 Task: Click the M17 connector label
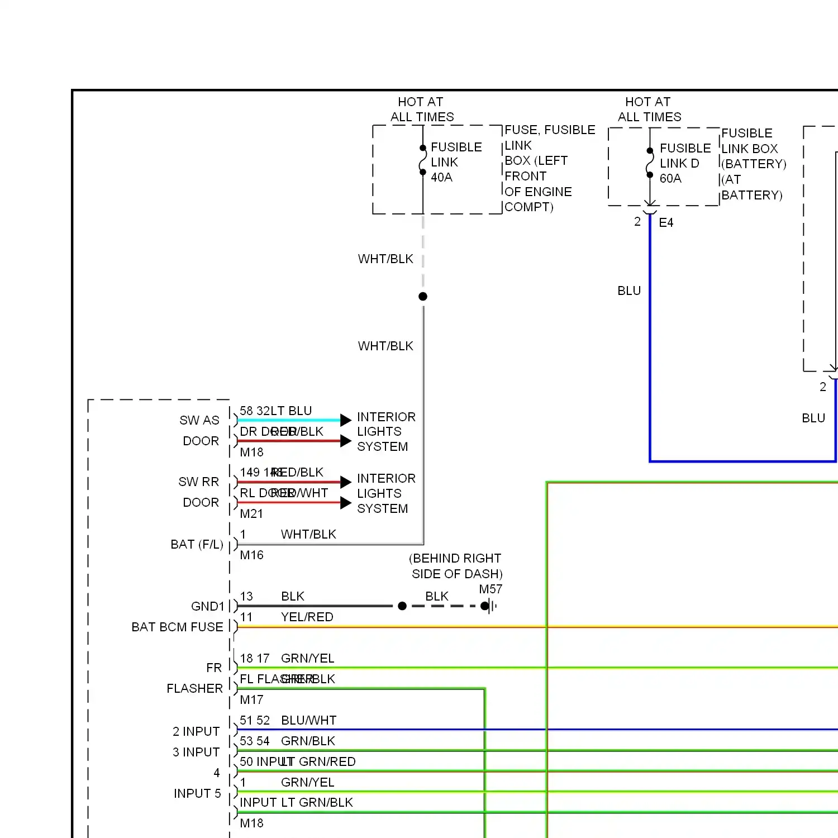tap(251, 700)
